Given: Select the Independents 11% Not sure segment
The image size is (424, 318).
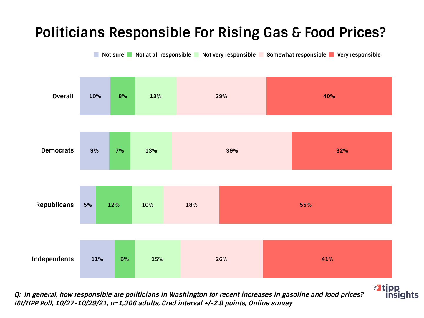Looking at the screenshot, I should (x=97, y=259).
